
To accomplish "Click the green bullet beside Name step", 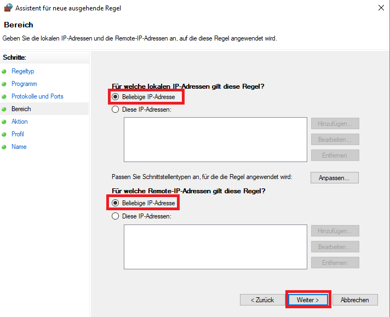I will pyautogui.click(x=5, y=147).
